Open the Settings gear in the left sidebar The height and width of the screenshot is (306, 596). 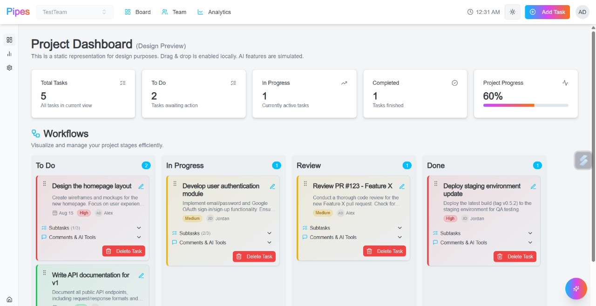pyautogui.click(x=9, y=68)
